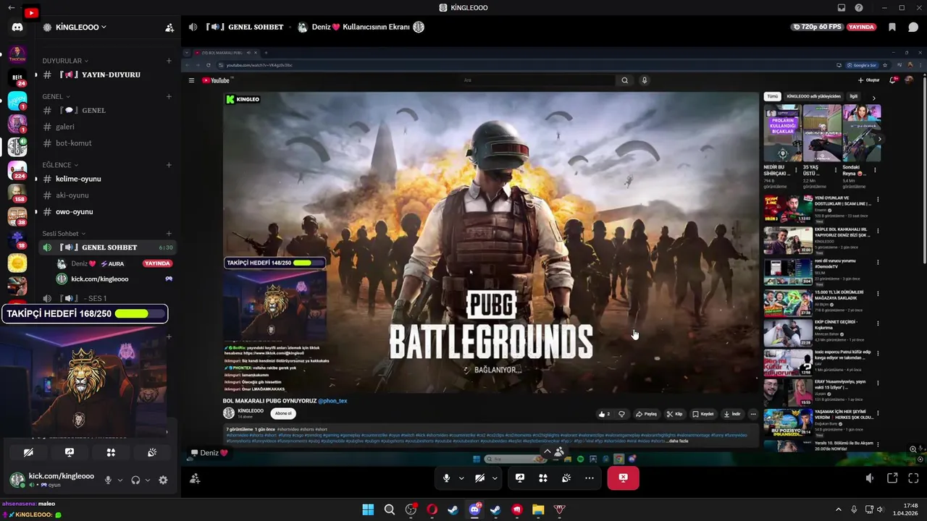Open kelime-oyunu channel
Viewport: 927px width, 521px height.
107,179
